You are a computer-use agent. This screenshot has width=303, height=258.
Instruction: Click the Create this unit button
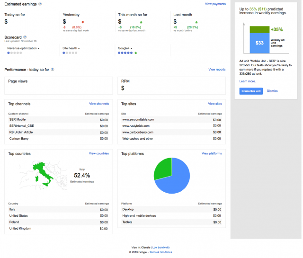(251, 91)
